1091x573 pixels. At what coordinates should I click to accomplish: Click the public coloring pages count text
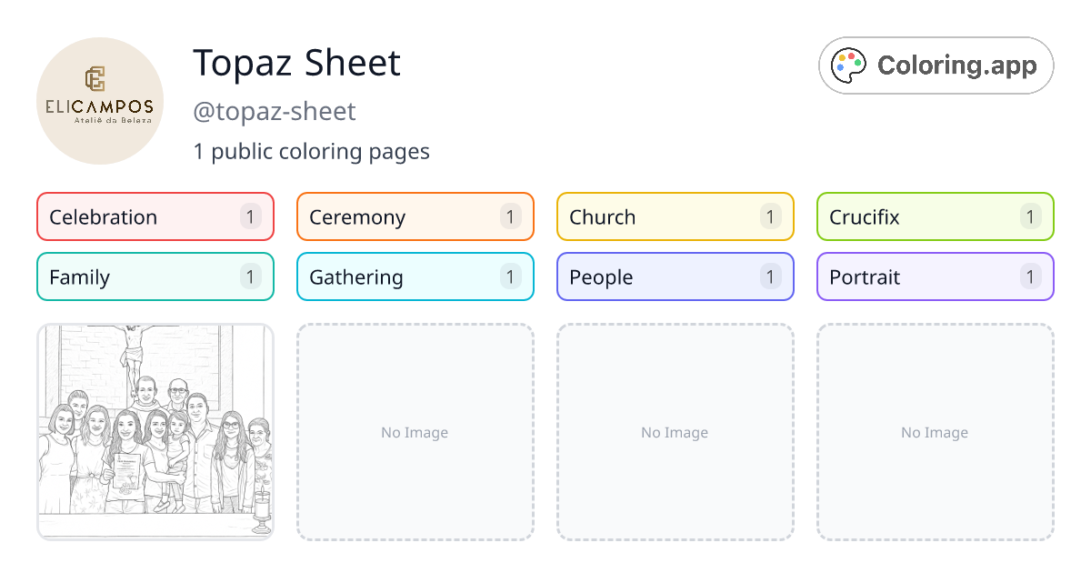(312, 151)
